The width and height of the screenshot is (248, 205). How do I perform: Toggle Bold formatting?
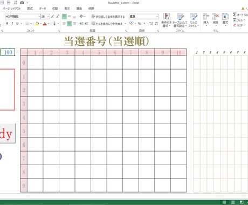point(7,23)
